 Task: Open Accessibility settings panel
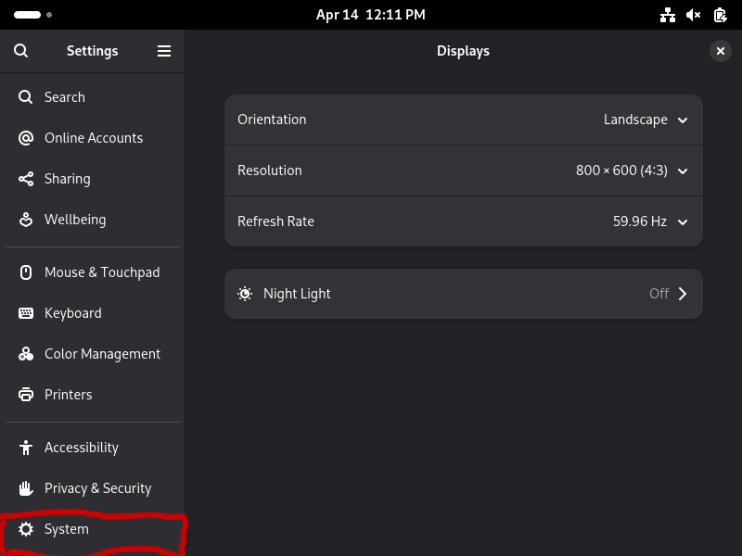tap(82, 448)
